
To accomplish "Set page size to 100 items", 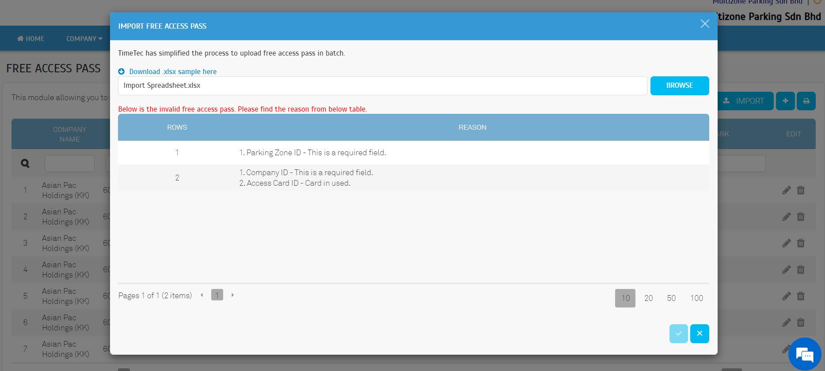I will (x=696, y=298).
